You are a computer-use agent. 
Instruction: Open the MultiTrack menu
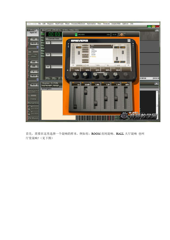pyautogui.click(x=59, y=24)
